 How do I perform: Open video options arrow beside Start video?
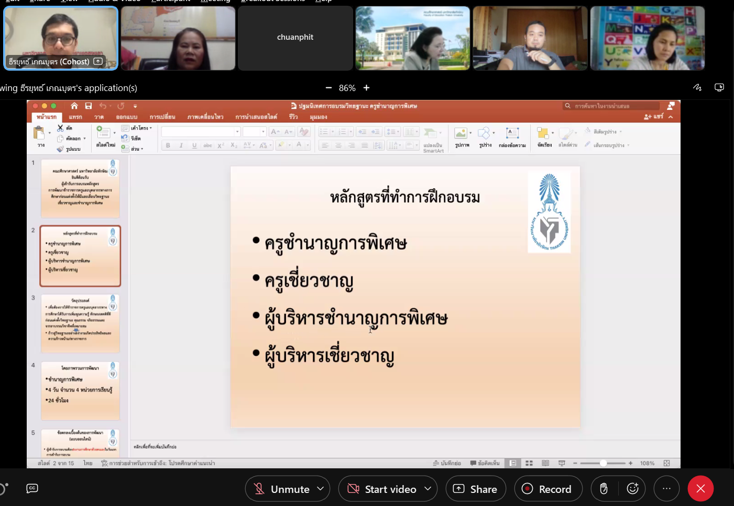(x=428, y=489)
